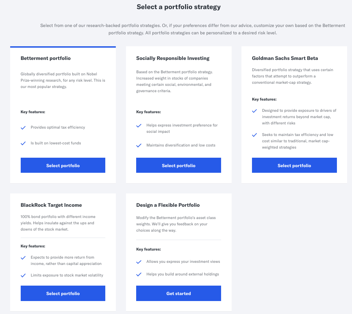
Task: Click the checkmark beside 'Helps express investment preference'
Action: pyautogui.click(x=139, y=125)
